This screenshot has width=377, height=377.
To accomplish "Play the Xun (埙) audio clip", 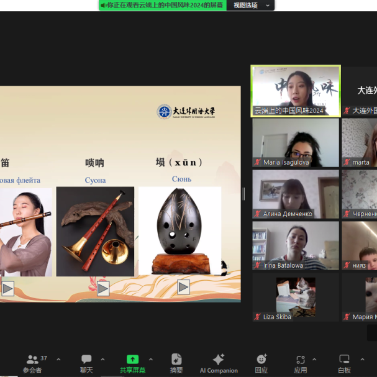I will [x=183, y=287].
